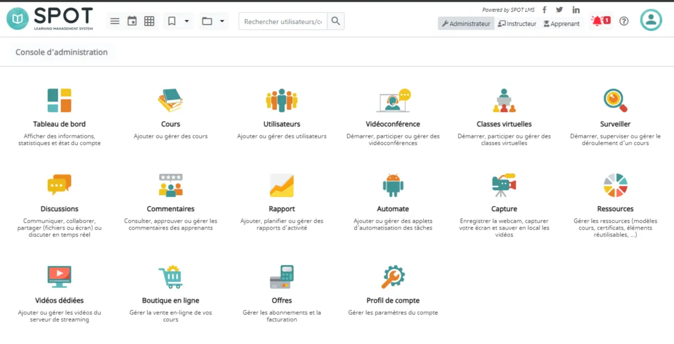Select the Capture camera icon
This screenshot has height=344, width=674.
[x=504, y=185]
